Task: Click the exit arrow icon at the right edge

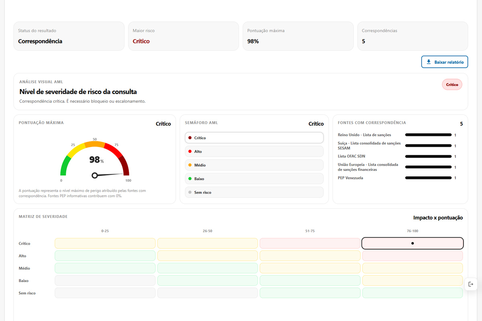Action: (x=471, y=284)
